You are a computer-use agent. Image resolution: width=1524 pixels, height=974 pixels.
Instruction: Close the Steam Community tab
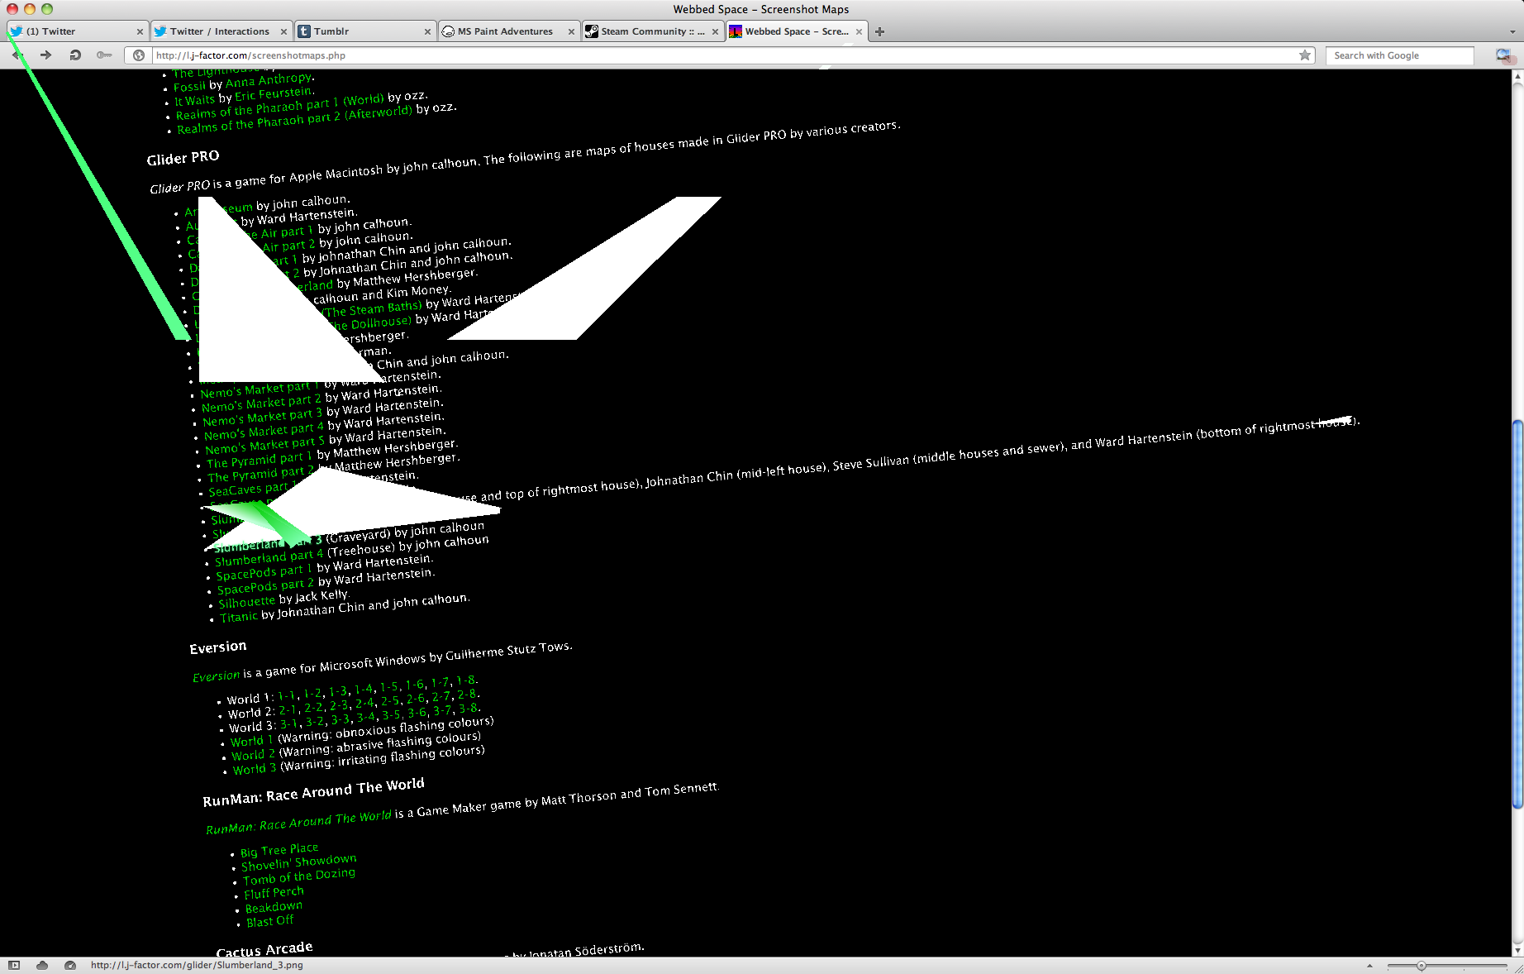click(x=715, y=31)
